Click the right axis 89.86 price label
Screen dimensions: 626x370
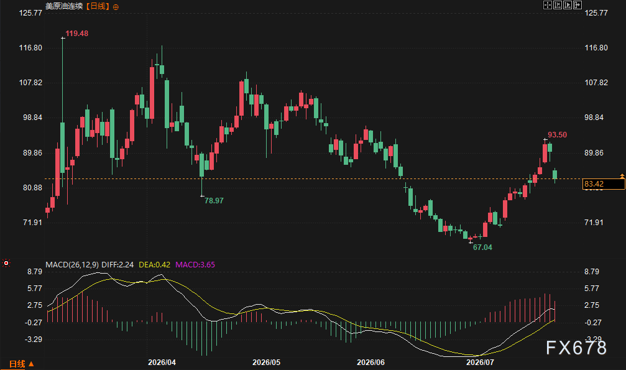594,153
